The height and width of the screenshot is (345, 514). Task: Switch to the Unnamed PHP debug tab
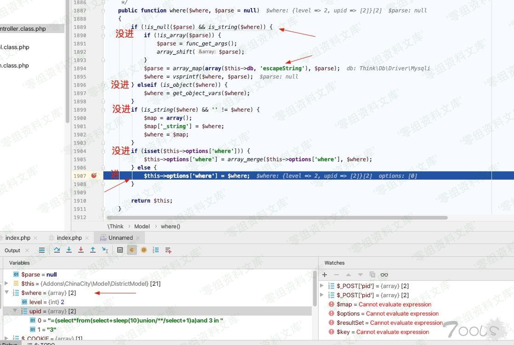(x=120, y=238)
